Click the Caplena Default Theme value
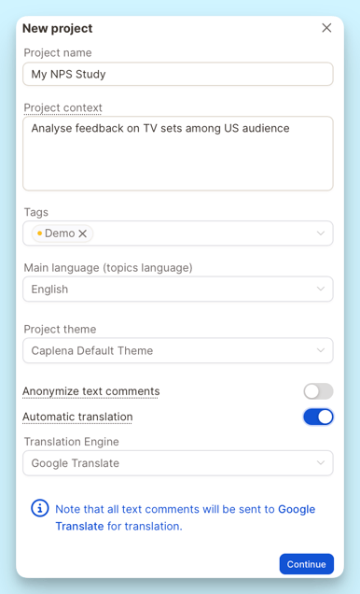 tap(92, 351)
